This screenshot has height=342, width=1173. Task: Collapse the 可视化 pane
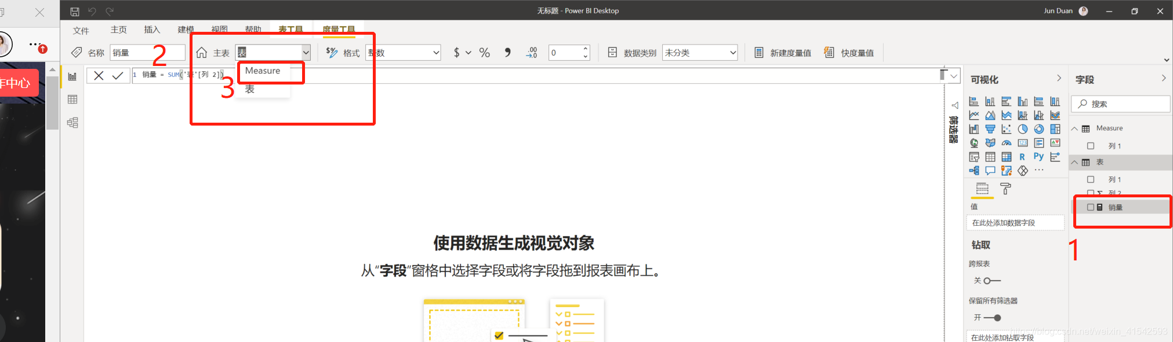pos(1059,79)
